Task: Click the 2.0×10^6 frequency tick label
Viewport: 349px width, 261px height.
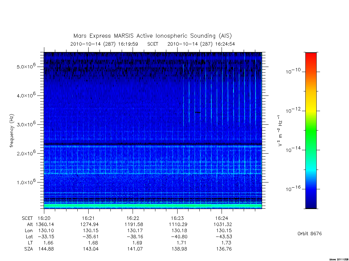Action: pyautogui.click(x=26, y=153)
